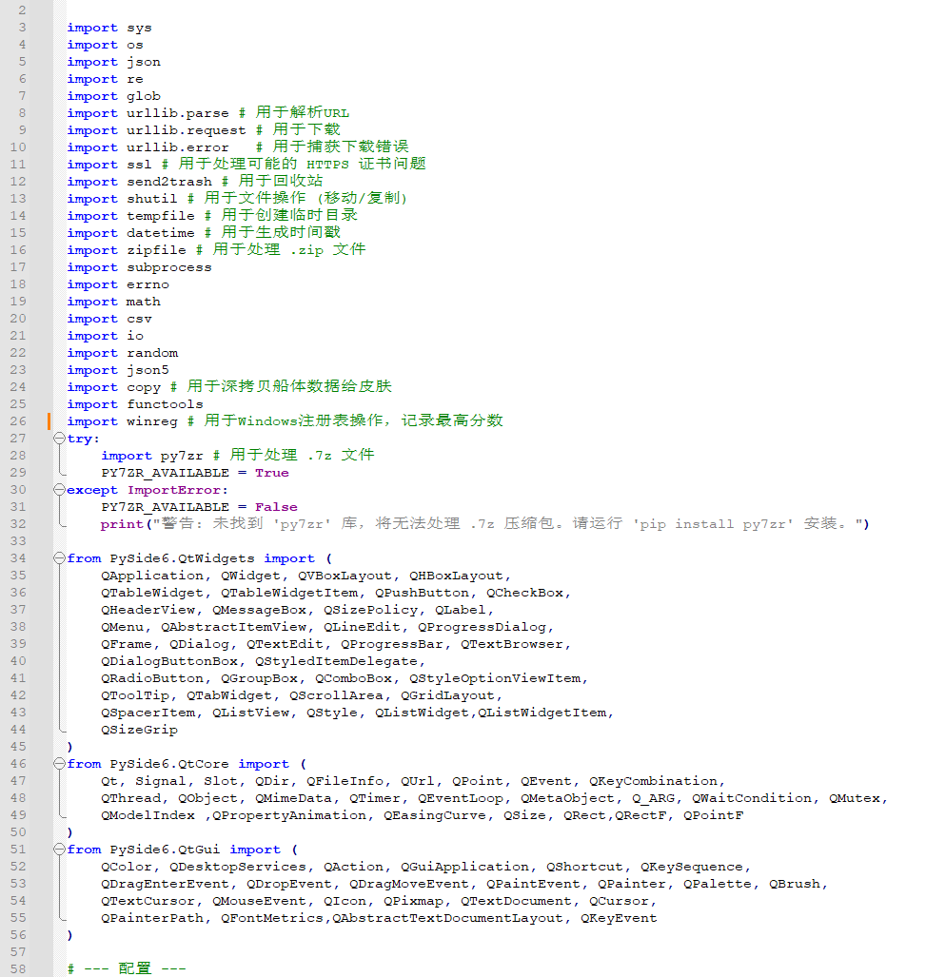Fold the PySide6.QtGui import block
The height and width of the screenshot is (977, 926).
click(x=59, y=850)
